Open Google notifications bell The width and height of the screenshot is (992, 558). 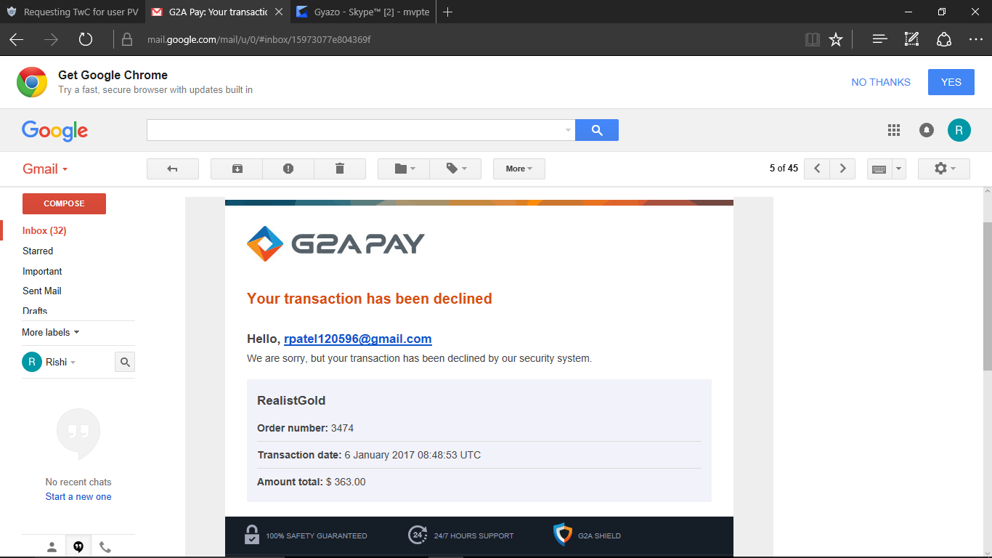coord(927,130)
